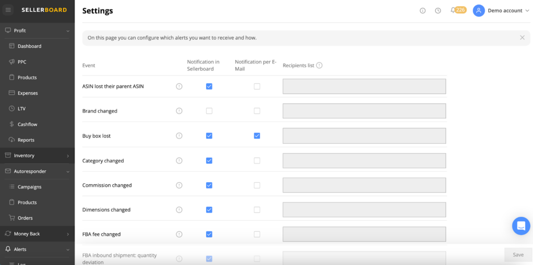Viewport: 533px width, 265px height.
Task: Click the Sellerboard logo
Action: (44, 10)
